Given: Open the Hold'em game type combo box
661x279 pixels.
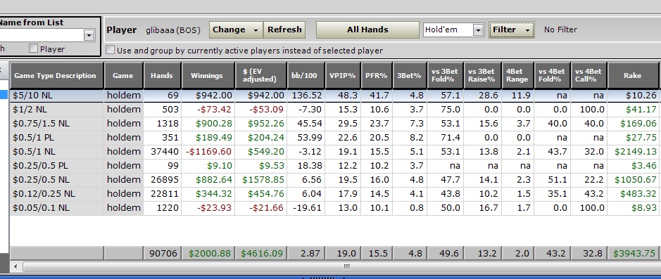Looking at the screenshot, I should coord(453,30).
